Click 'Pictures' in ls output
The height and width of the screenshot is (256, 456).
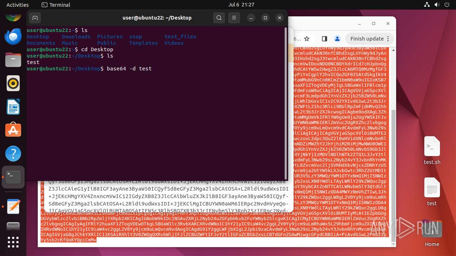110,36
